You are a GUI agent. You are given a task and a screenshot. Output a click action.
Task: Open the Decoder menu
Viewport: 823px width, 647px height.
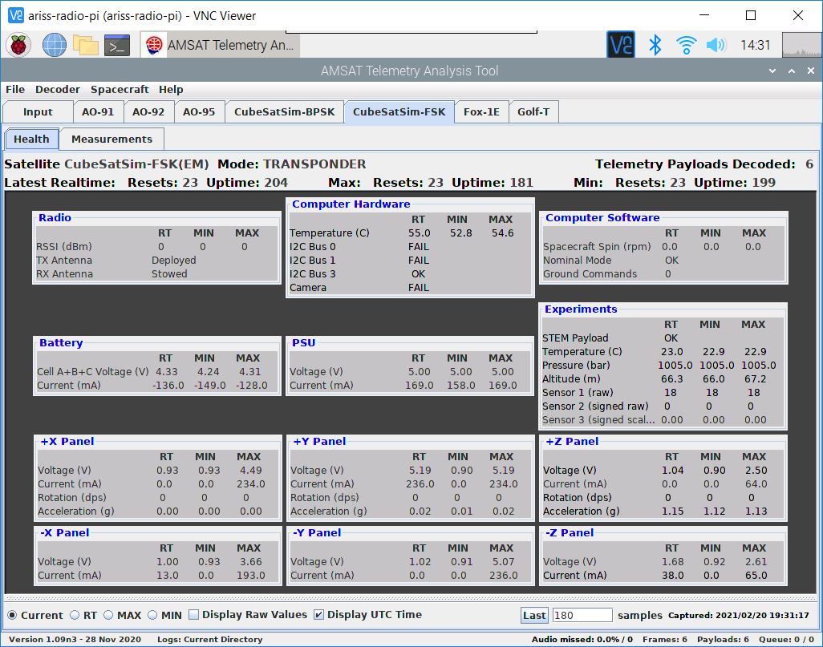[57, 89]
